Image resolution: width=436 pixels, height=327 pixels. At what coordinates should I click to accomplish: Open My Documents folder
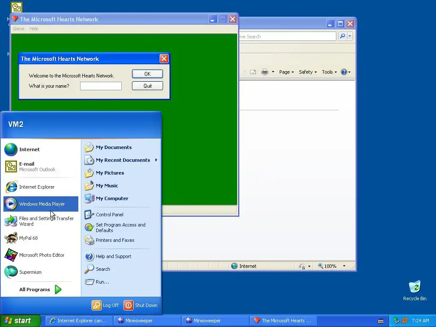click(x=121, y=147)
